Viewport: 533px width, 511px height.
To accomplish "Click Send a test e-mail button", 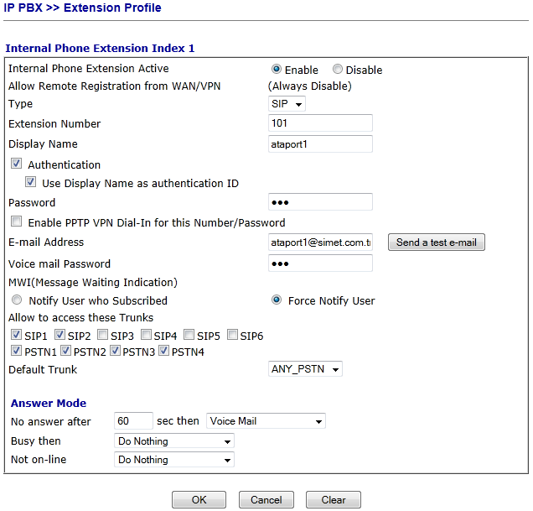I will click(436, 242).
